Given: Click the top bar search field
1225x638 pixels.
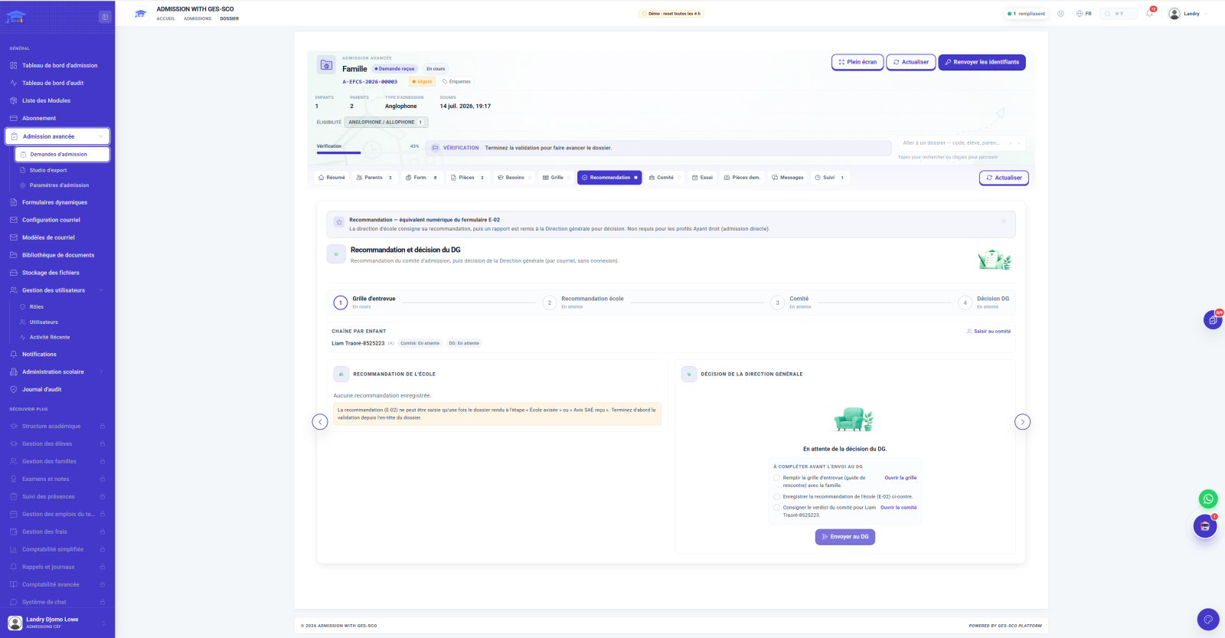Looking at the screenshot, I should 1119,14.
